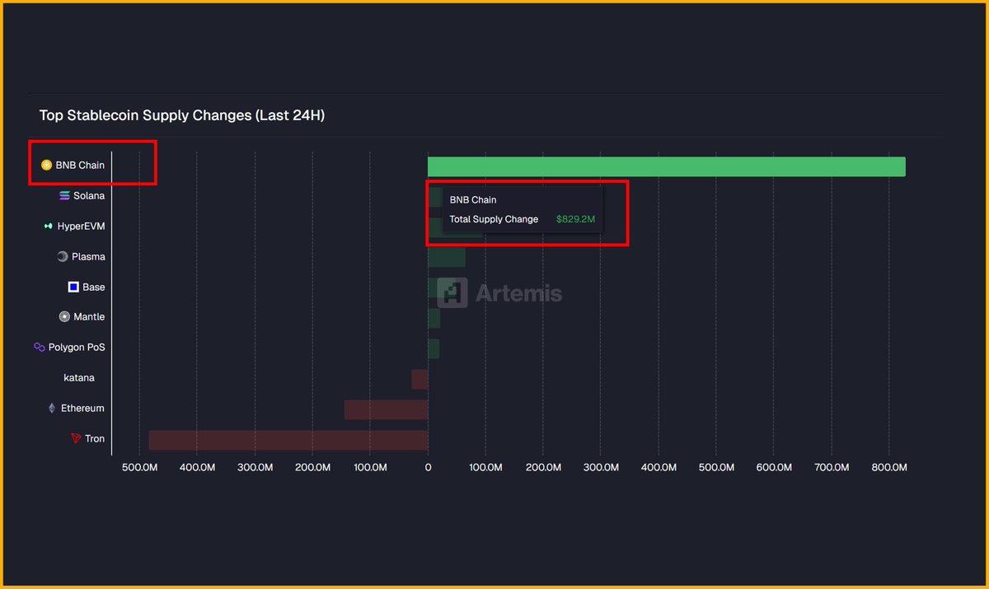Screen dimensions: 989x589
Task: Click the long red Tron supply bar
Action: click(288, 439)
